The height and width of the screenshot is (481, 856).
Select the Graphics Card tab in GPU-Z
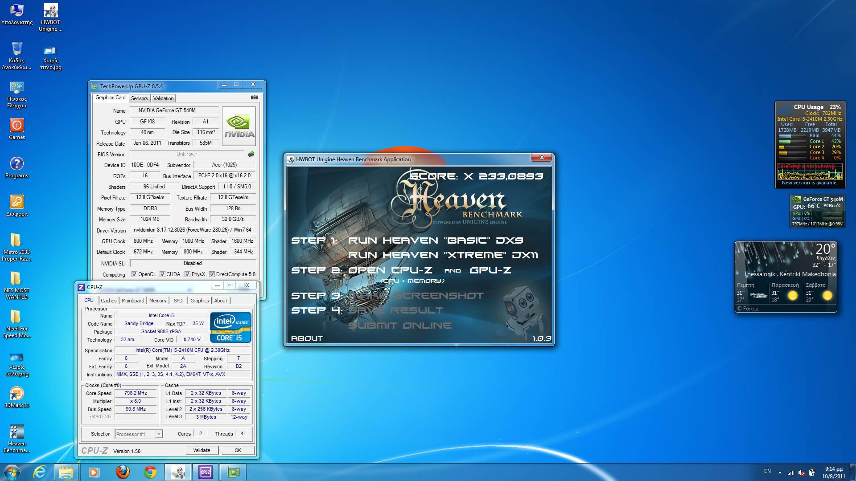[x=110, y=98]
